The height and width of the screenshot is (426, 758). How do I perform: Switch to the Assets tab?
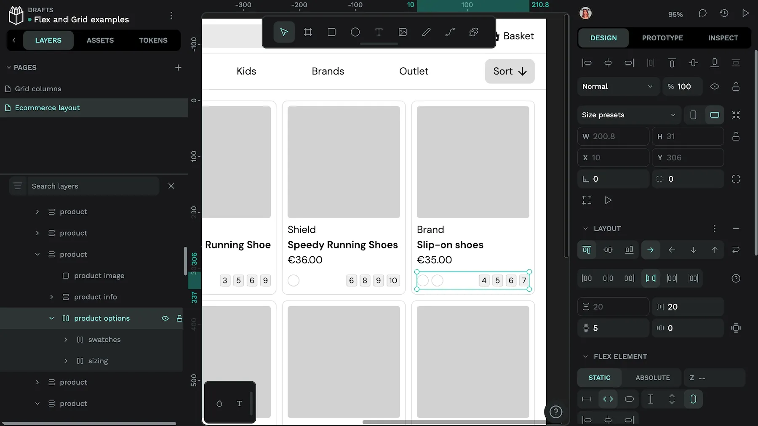(100, 40)
